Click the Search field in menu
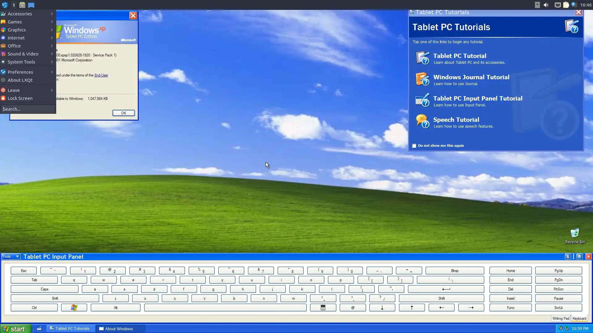593x333 pixels. (x=28, y=109)
